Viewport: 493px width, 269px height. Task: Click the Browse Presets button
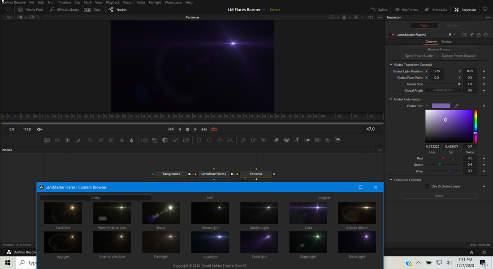click(439, 49)
